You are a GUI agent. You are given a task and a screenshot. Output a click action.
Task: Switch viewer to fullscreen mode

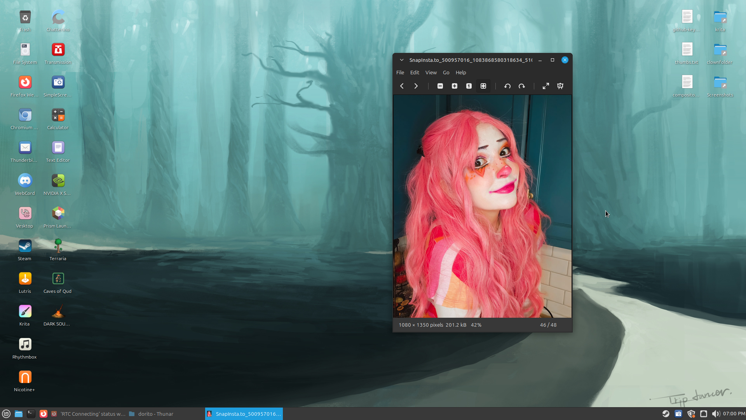[x=546, y=86]
